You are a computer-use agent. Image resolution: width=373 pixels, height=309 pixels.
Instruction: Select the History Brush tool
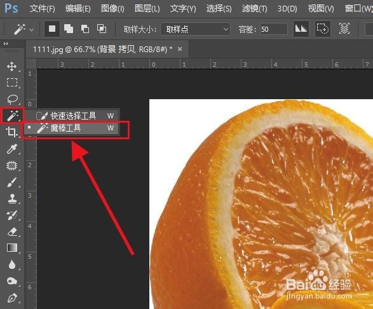coord(12,215)
